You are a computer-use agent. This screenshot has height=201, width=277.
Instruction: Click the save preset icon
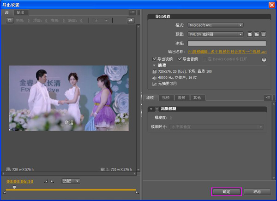click(x=250, y=34)
